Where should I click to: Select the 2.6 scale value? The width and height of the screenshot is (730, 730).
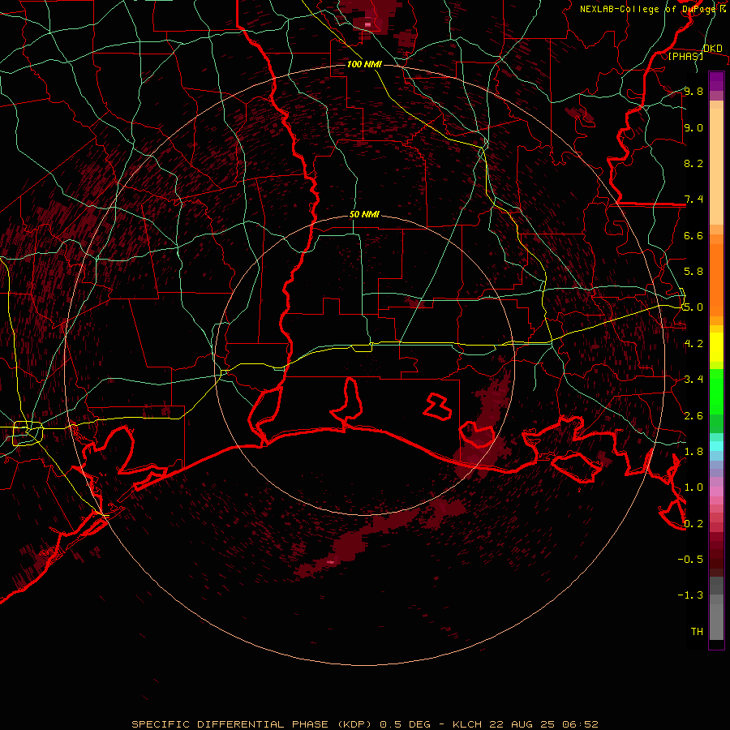coord(693,416)
